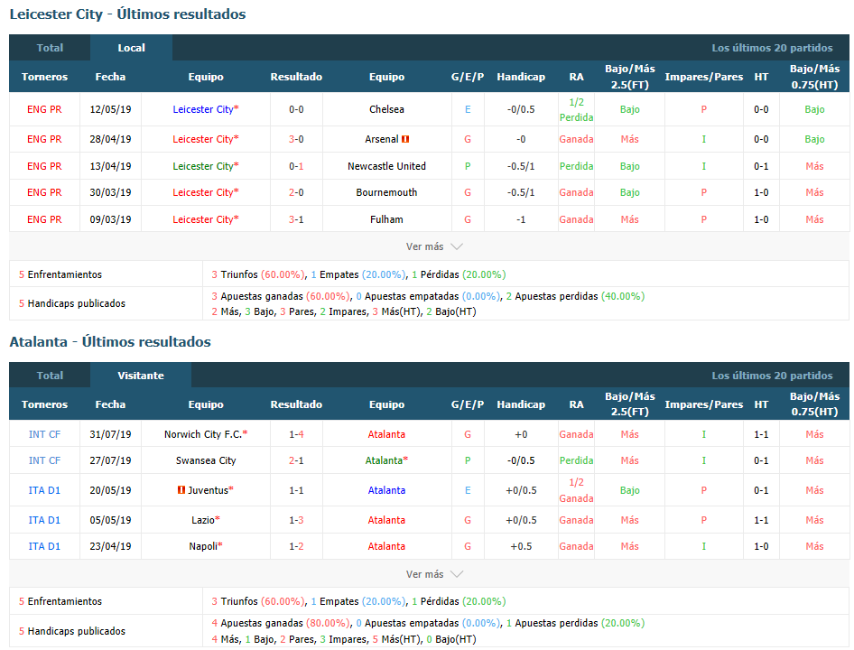
Task: Click Leicester City in 12/05/19 row
Action: click(x=203, y=109)
